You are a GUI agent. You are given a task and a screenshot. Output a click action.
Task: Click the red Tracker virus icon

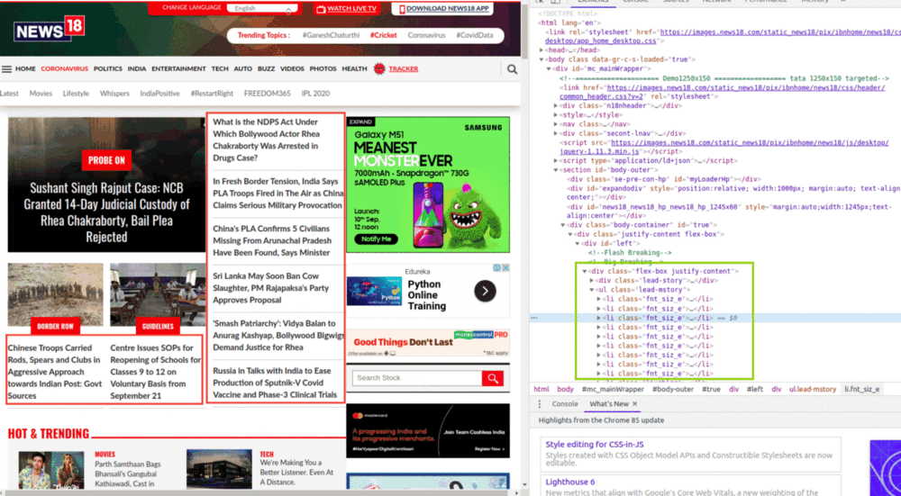coord(379,69)
